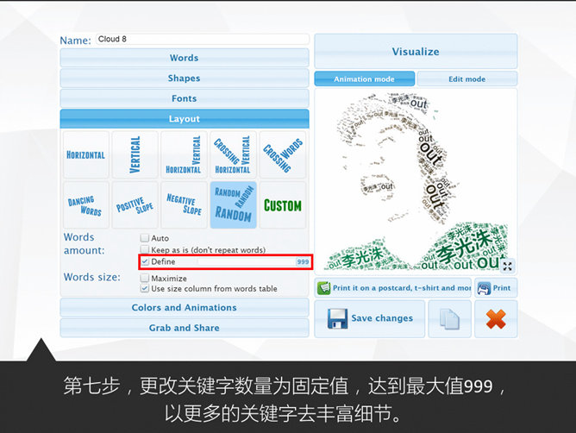
Task: Select the Dancing Words layout
Action: [86, 205]
